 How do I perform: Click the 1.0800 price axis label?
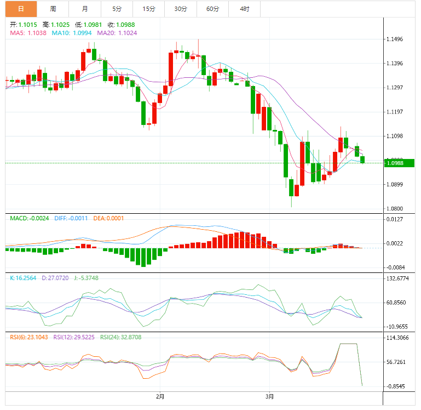coord(395,209)
